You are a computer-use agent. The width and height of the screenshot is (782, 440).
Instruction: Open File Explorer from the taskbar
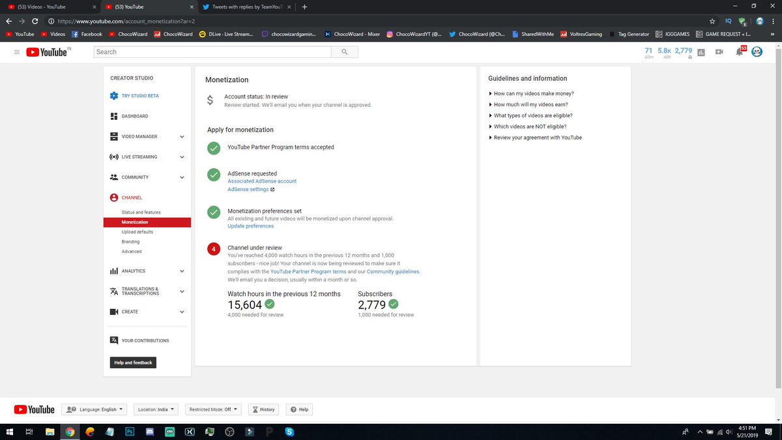[x=50, y=432]
